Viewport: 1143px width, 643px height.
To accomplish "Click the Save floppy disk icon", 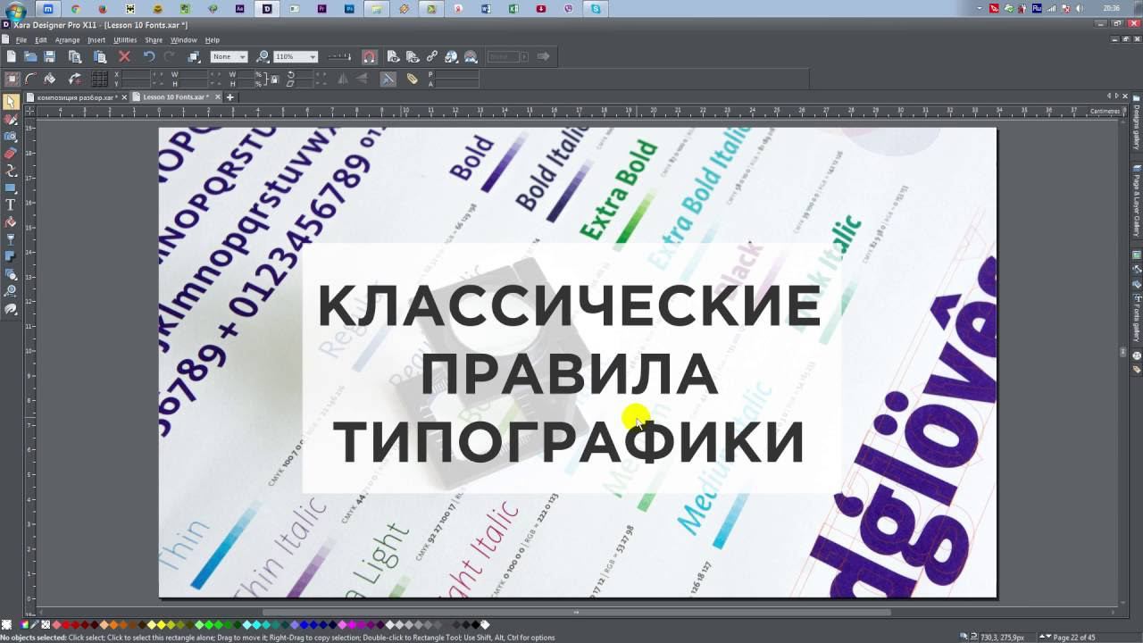I will coord(50,56).
